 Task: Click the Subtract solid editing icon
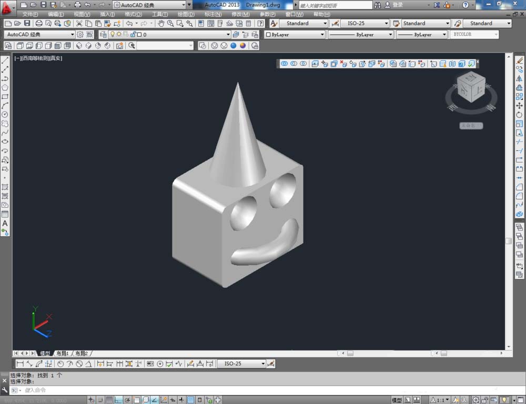click(294, 64)
